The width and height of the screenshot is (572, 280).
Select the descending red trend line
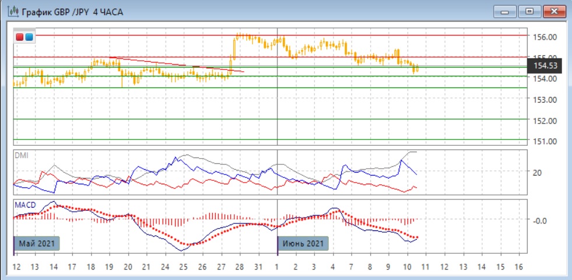pos(175,65)
